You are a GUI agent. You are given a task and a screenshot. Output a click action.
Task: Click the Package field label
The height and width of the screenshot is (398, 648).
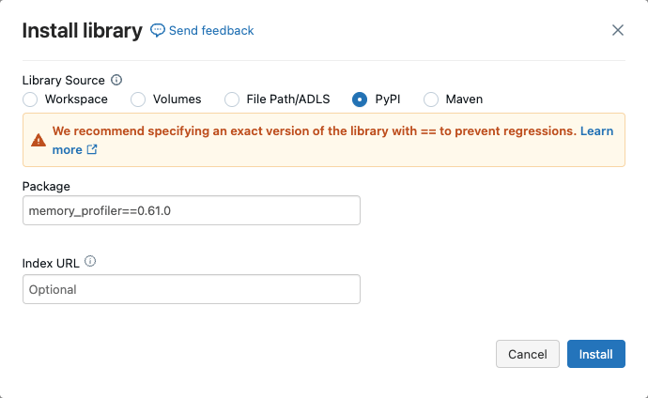tap(46, 187)
